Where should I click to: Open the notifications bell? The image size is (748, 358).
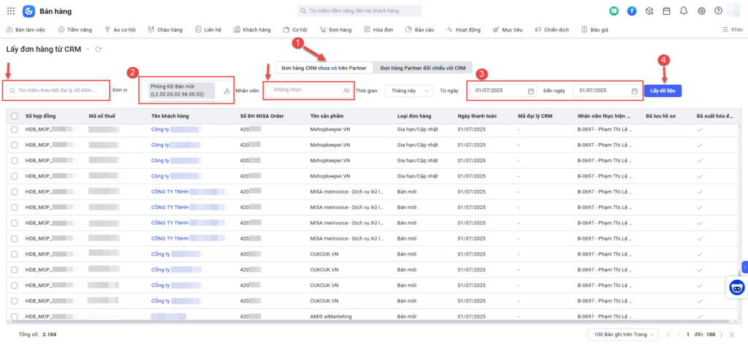(684, 11)
